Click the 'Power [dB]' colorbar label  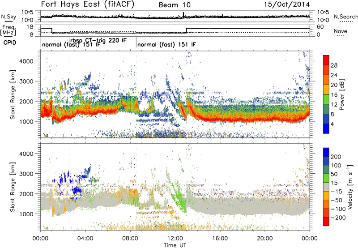(x=342, y=94)
